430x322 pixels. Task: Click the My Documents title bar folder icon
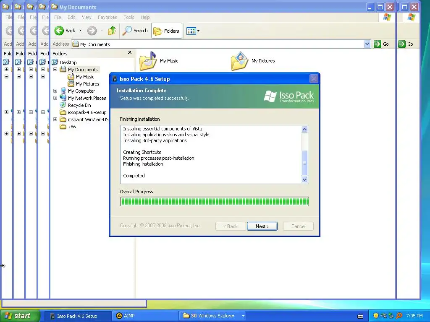click(x=55, y=7)
